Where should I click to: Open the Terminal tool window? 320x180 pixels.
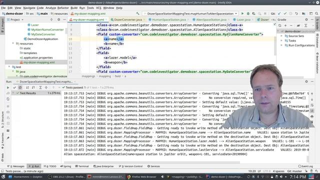[x=82, y=166]
